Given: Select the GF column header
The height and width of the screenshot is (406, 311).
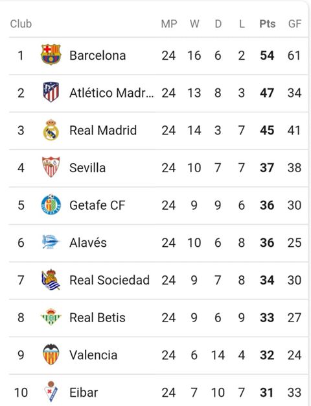Looking at the screenshot, I should click(295, 24).
